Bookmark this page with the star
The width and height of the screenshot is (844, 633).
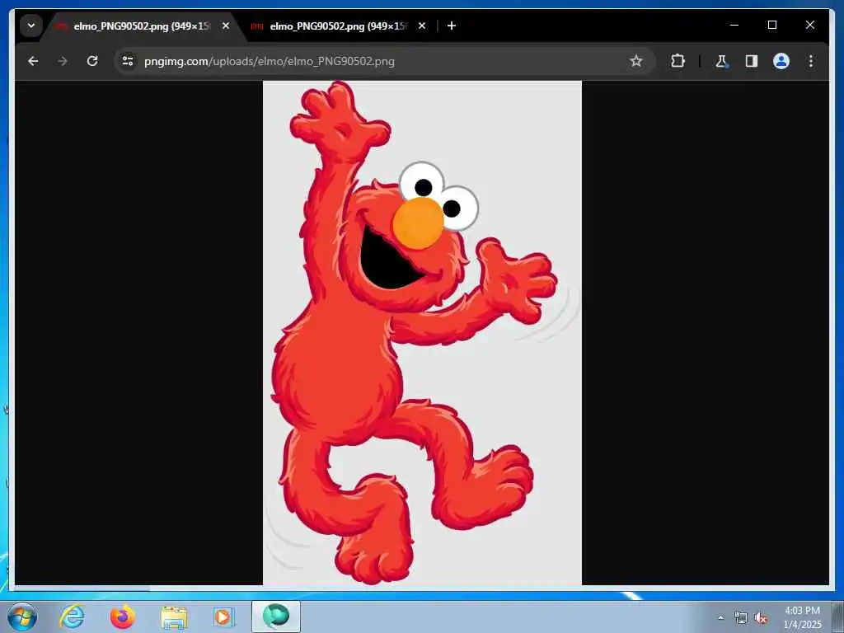636,61
